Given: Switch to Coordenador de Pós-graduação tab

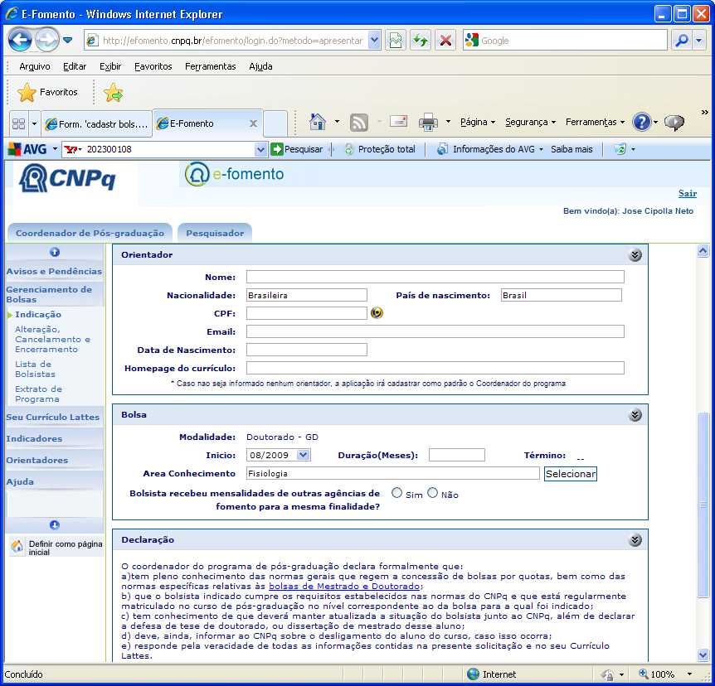Looking at the screenshot, I should 90,233.
